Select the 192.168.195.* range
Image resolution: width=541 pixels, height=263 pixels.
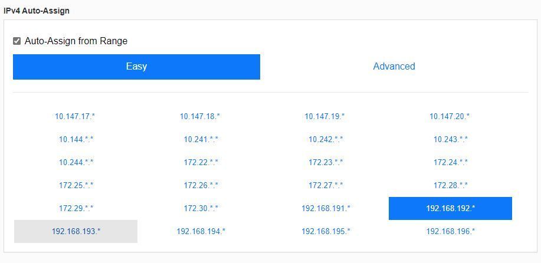pyautogui.click(x=326, y=231)
